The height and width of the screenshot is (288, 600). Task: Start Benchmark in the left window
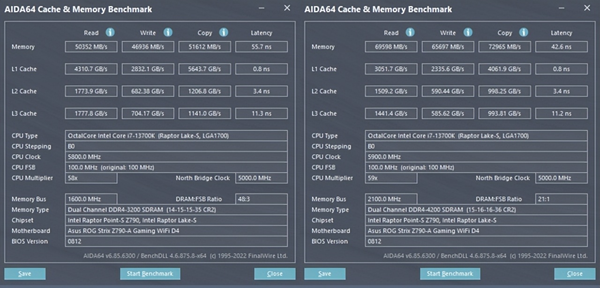(150, 274)
